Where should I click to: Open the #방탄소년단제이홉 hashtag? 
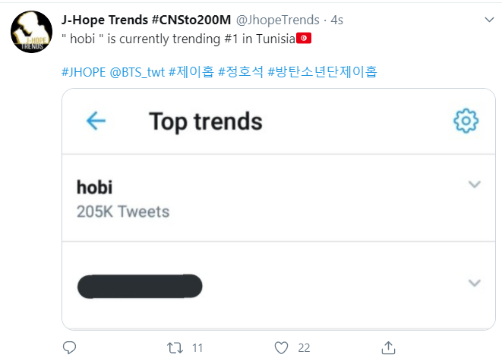click(x=323, y=72)
